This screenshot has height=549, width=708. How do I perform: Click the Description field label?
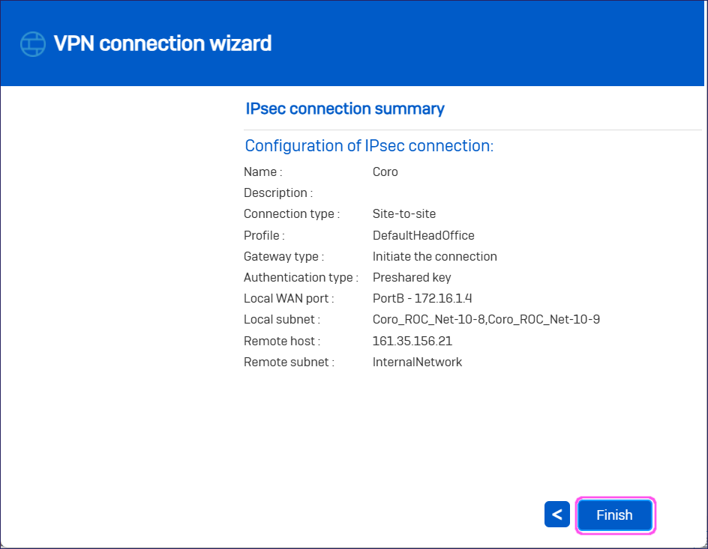[278, 192]
